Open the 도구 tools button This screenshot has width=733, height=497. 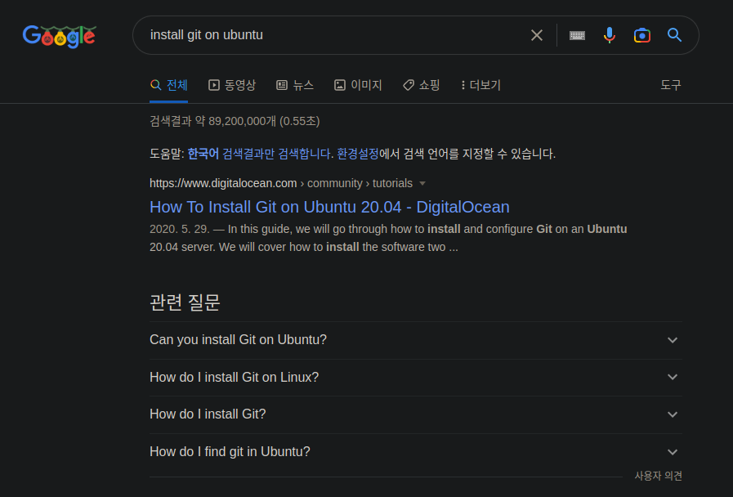point(670,85)
